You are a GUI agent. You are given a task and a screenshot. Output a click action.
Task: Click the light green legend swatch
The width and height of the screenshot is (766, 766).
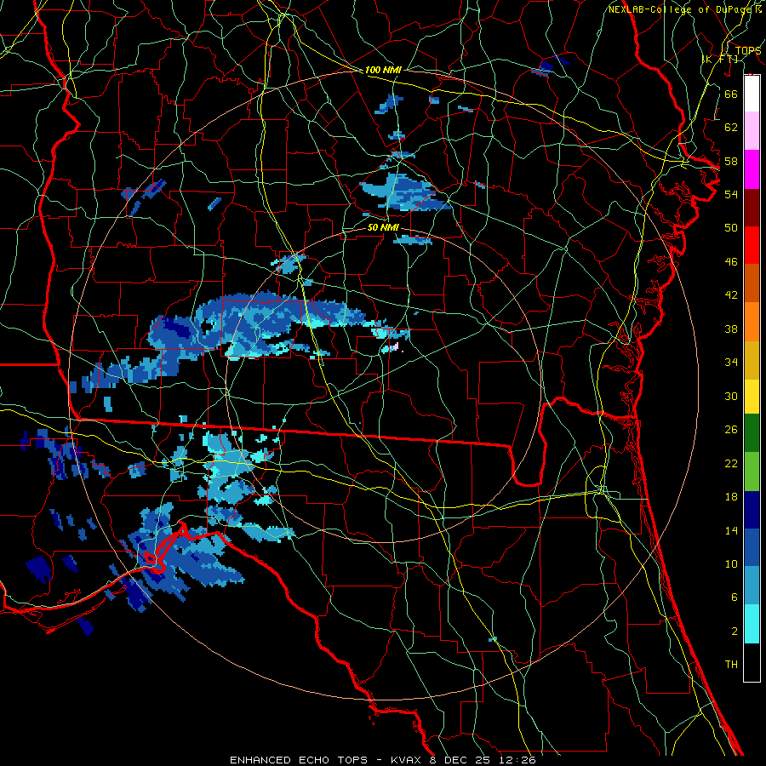[752, 472]
